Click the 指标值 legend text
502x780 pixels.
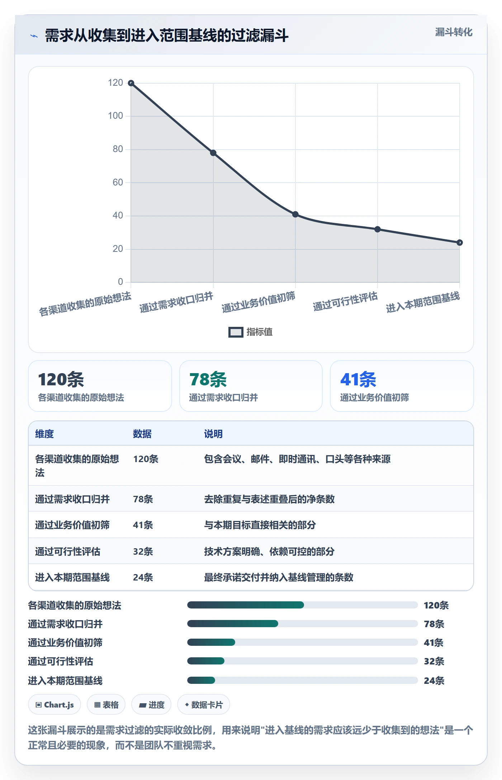click(259, 332)
